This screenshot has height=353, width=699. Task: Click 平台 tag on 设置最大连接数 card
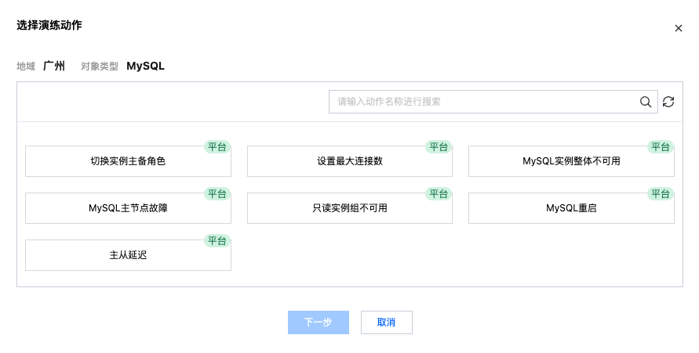[439, 146]
